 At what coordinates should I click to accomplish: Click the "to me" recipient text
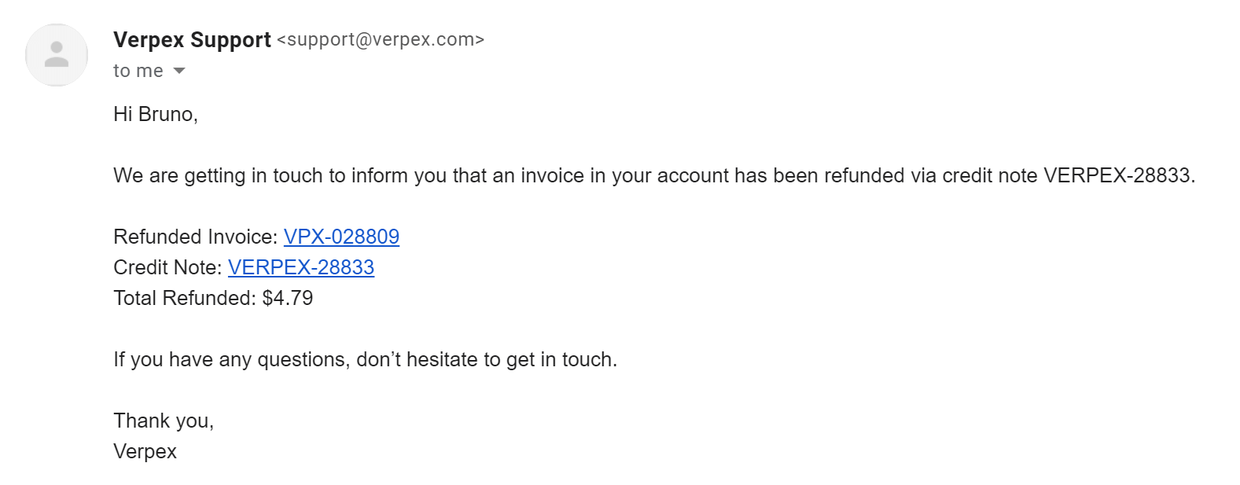pyautogui.click(x=138, y=71)
